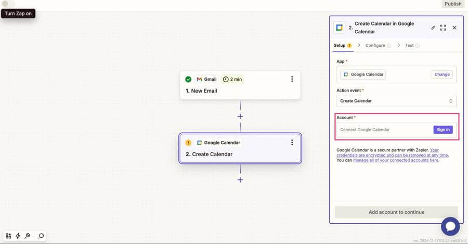The image size is (468, 244).
Task: Click the Setup tab warning indicator
Action: 349,45
